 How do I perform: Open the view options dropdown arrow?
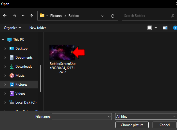click(x=156, y=28)
